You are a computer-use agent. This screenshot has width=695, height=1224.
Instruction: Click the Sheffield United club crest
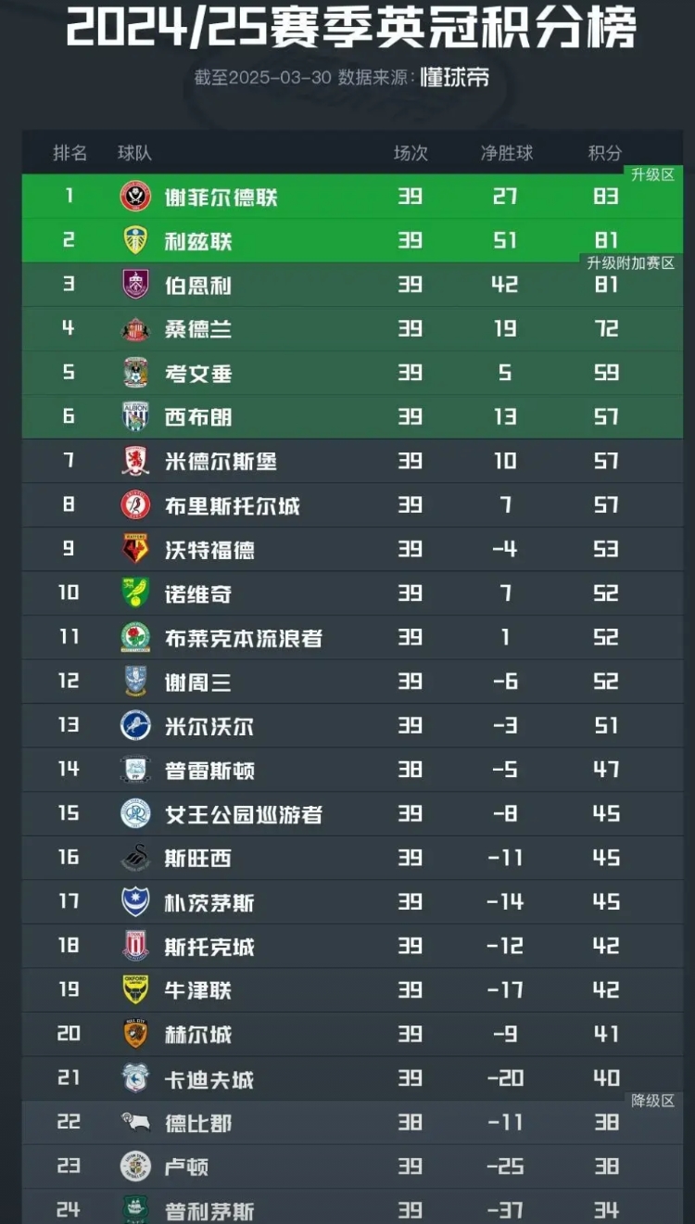[x=135, y=197]
